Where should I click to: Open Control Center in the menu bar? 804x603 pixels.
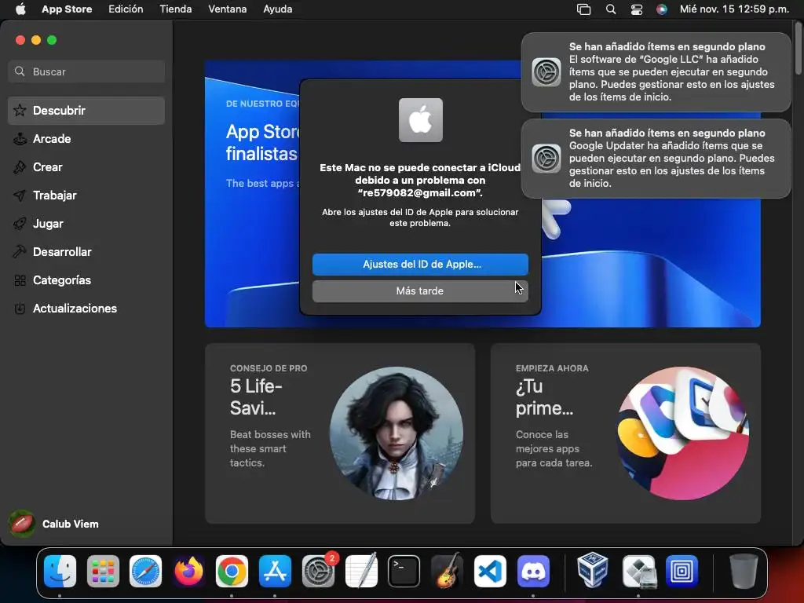coord(636,9)
